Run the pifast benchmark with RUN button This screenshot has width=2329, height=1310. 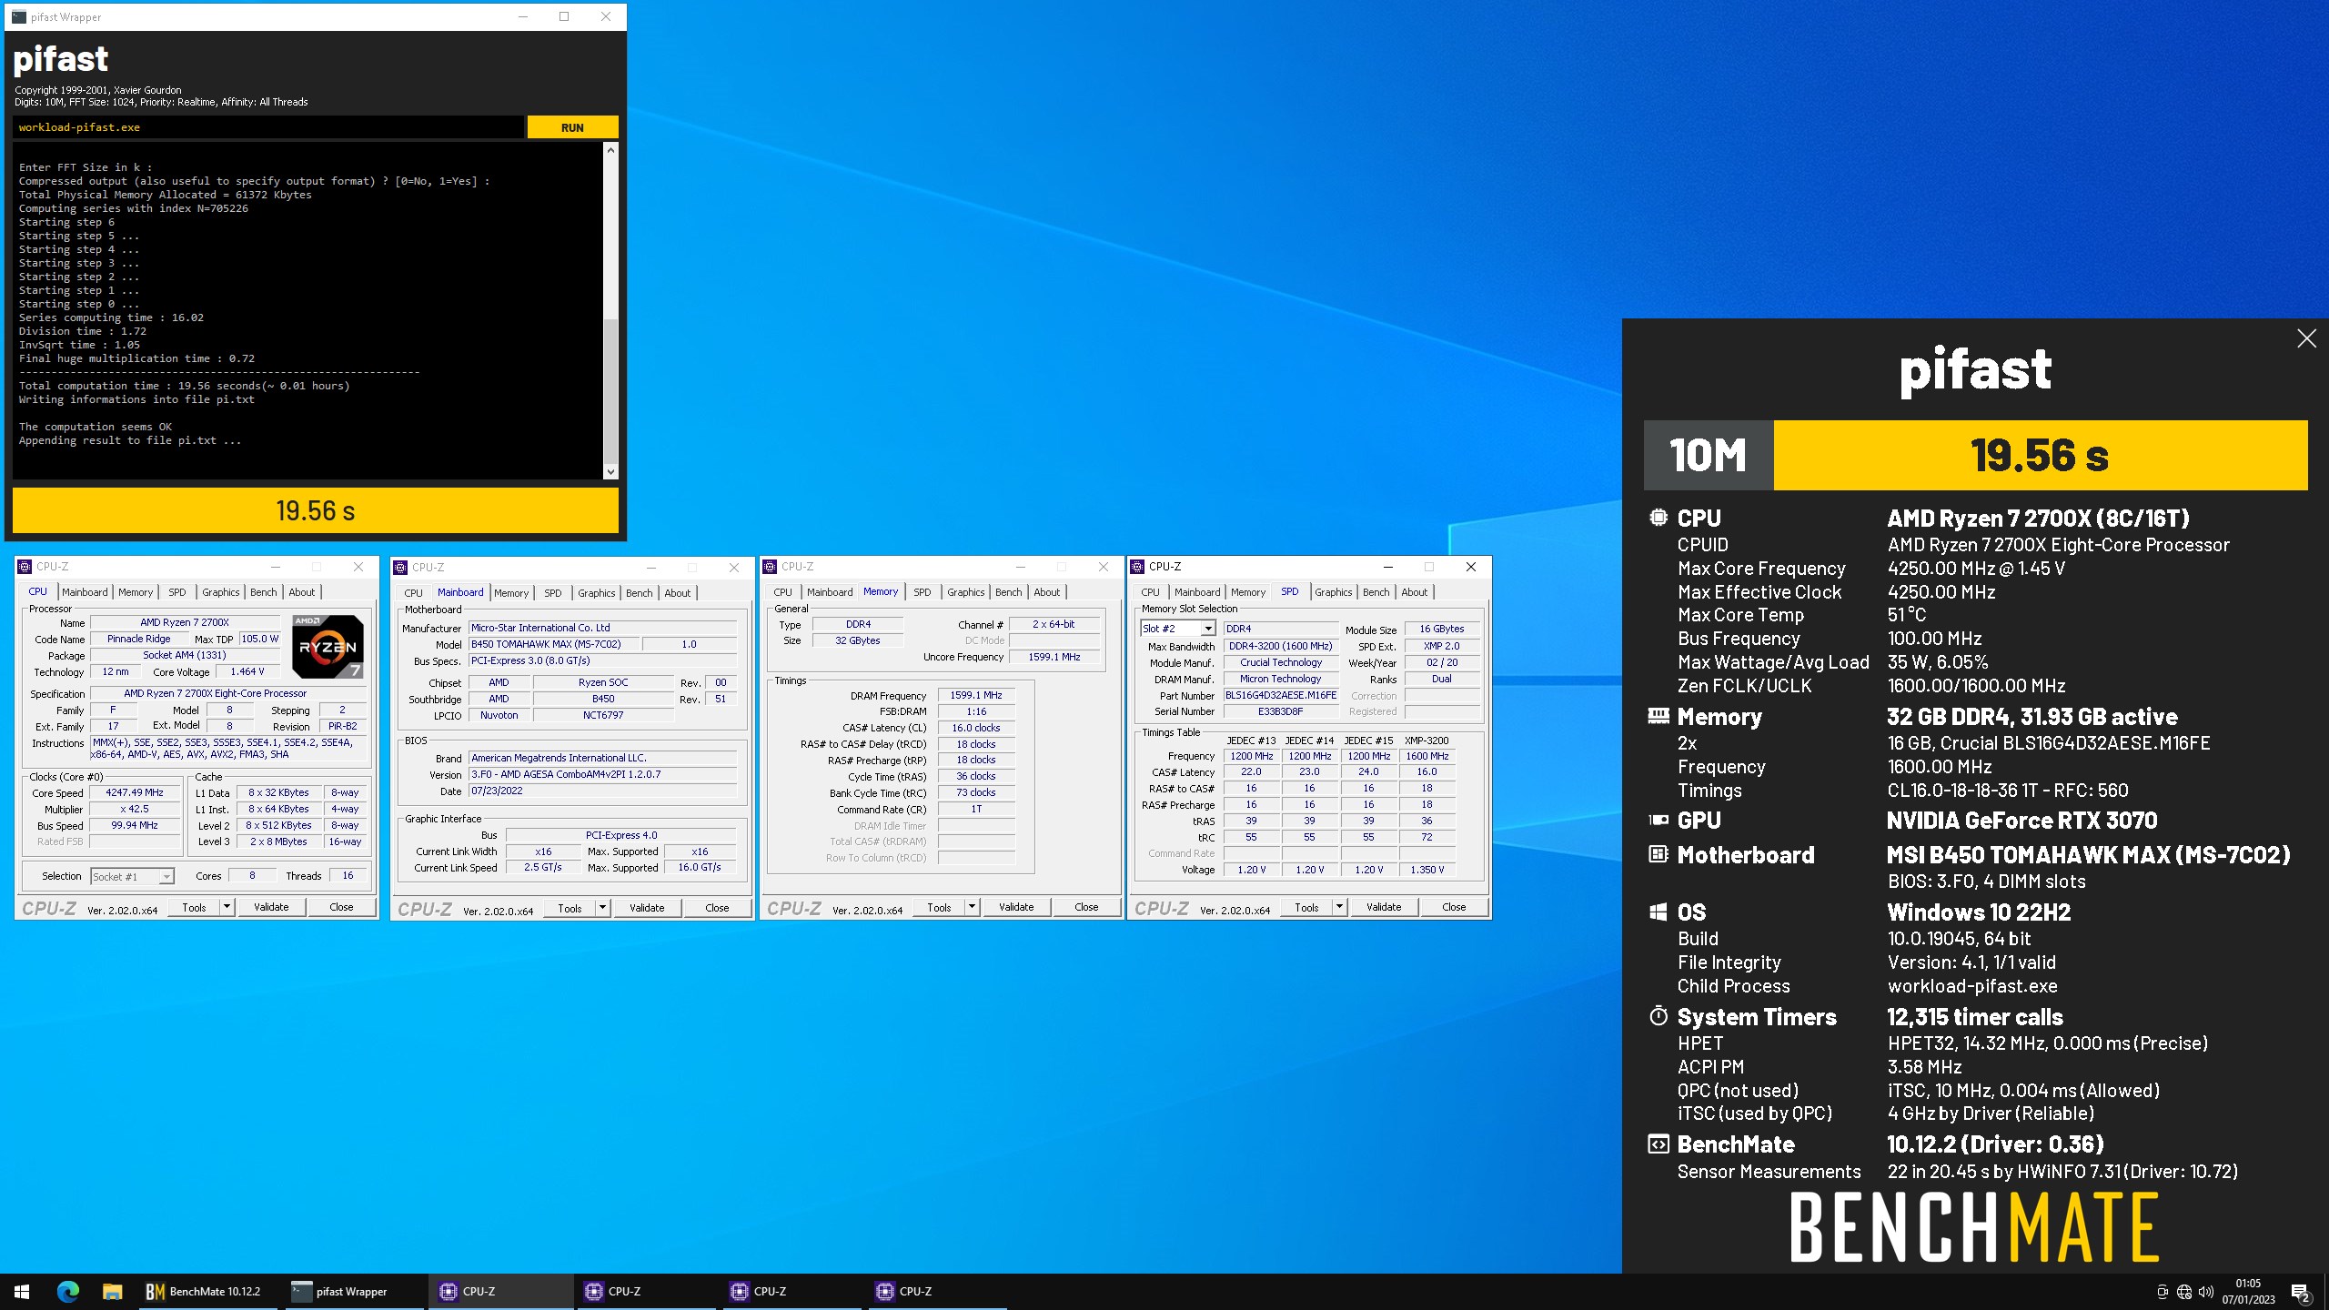coord(572,127)
